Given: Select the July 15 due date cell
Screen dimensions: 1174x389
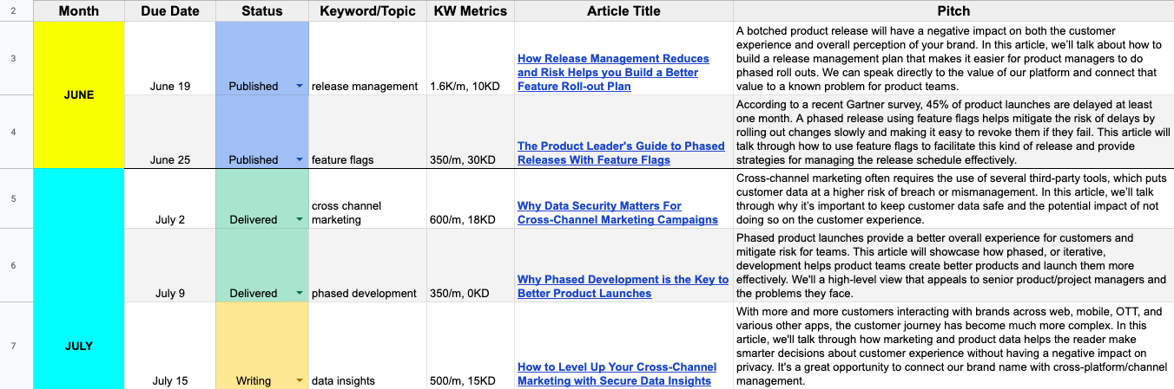Looking at the screenshot, I should click(x=170, y=346).
